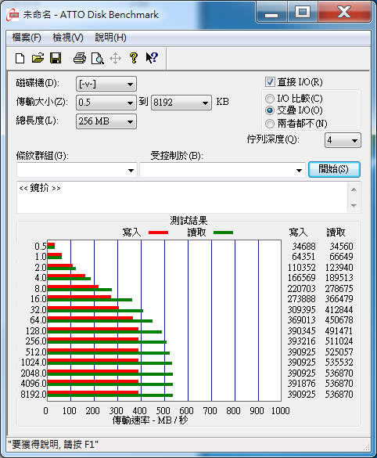
Task: Print results using the printer icon
Action: (79, 58)
